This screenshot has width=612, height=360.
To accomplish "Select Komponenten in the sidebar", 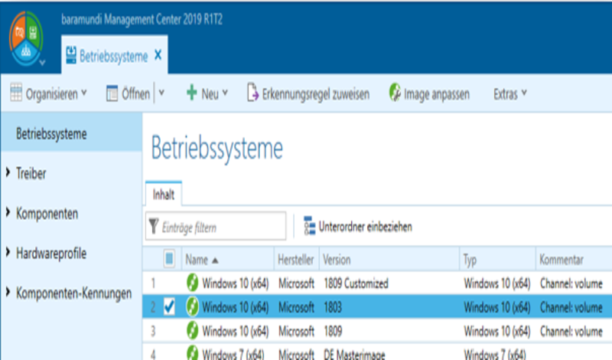I will pos(47,214).
